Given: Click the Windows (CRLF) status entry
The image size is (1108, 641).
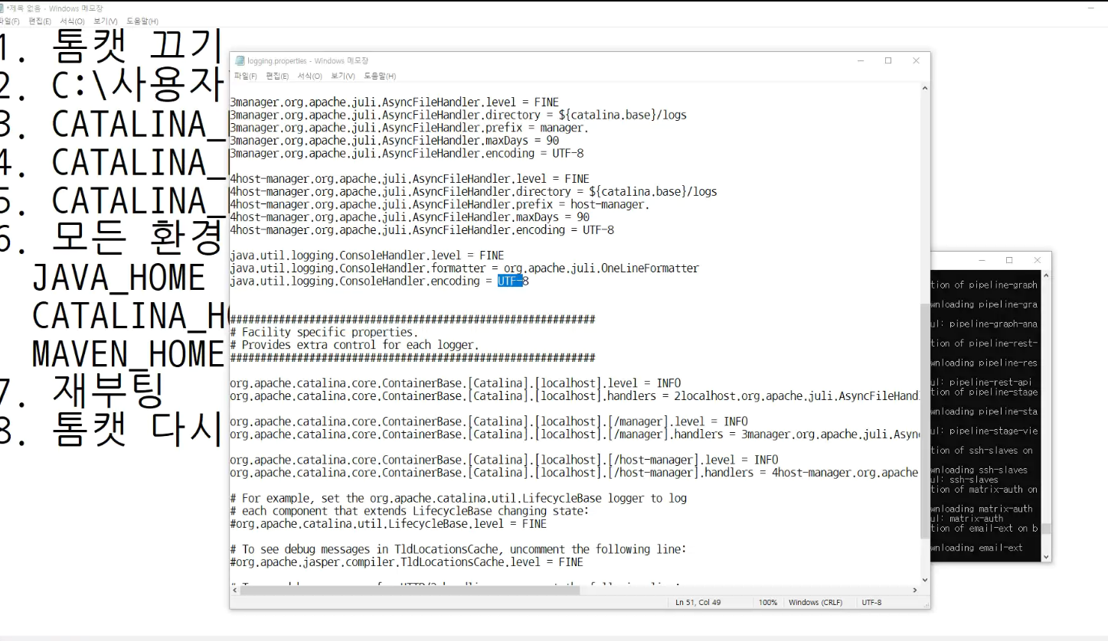Looking at the screenshot, I should 815,603.
